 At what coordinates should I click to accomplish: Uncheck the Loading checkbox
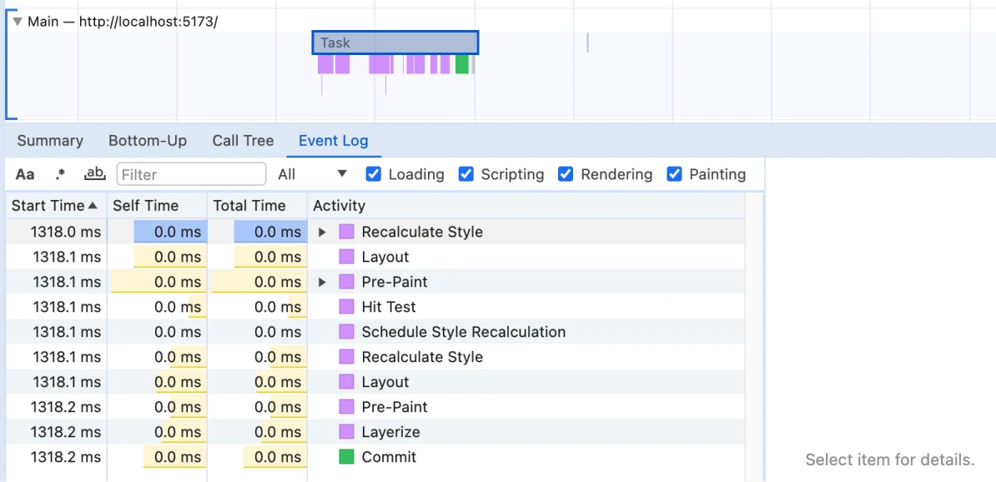(374, 174)
